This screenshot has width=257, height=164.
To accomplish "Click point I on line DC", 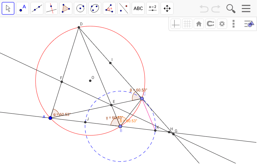I will pyautogui.click(x=110, y=63).
